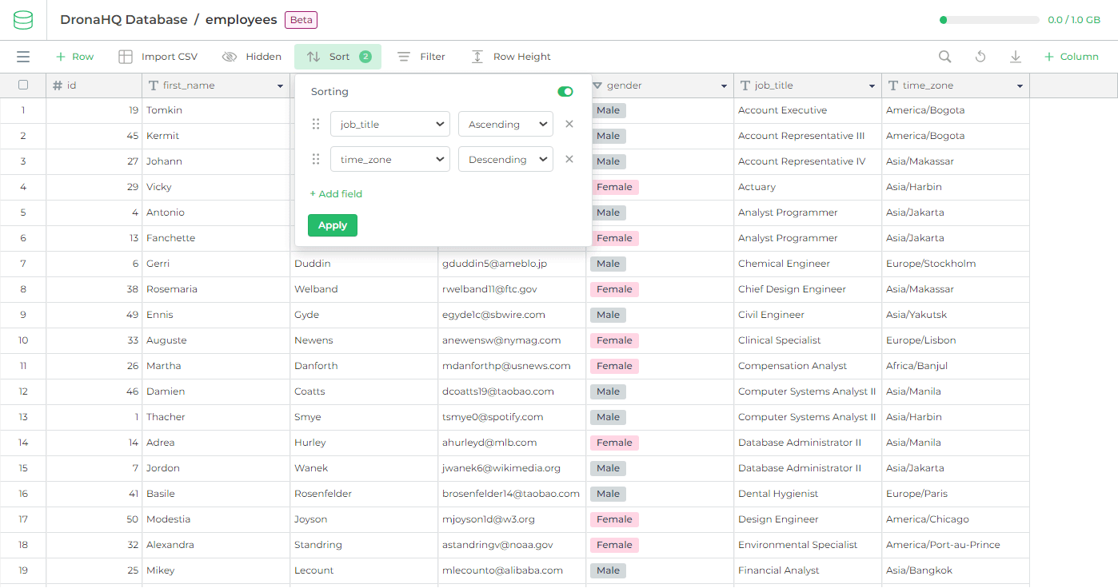The width and height of the screenshot is (1118, 588).
Task: Select the mjoyson1d@w3.org email cell
Action: [x=512, y=519]
